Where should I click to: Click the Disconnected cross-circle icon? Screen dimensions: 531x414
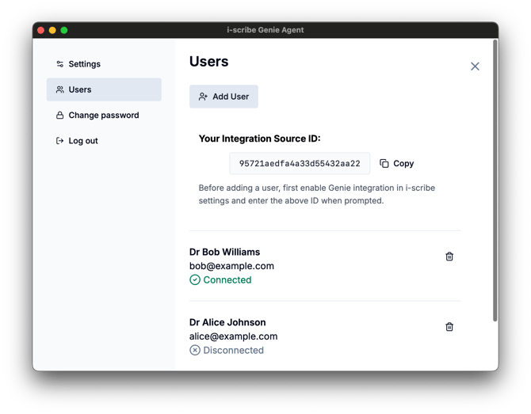(x=195, y=350)
